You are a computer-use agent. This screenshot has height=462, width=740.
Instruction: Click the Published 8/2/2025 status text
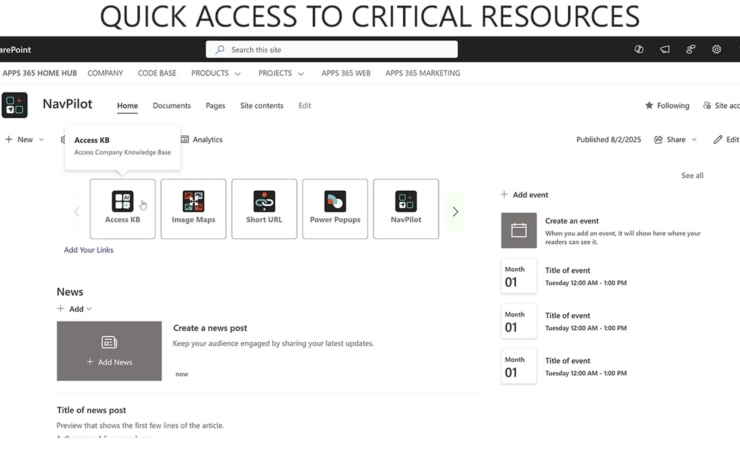coord(609,140)
